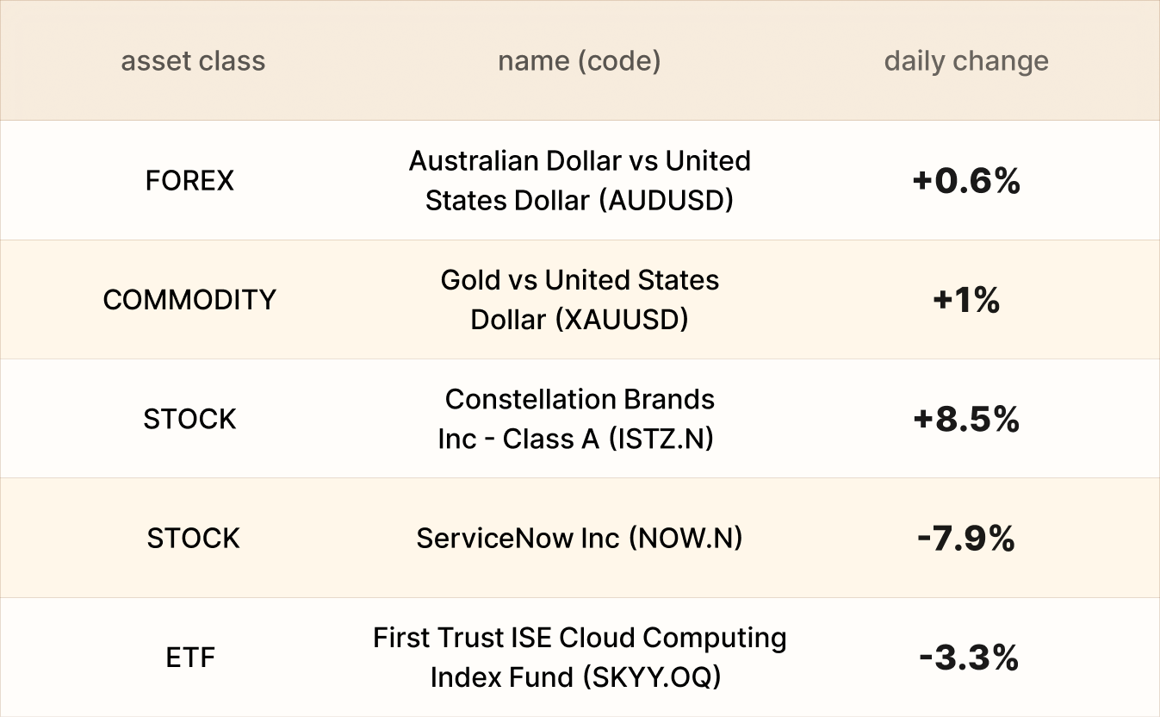This screenshot has height=717, width=1160.
Task: Click the +8.5% daily change value
Action: pos(966,420)
